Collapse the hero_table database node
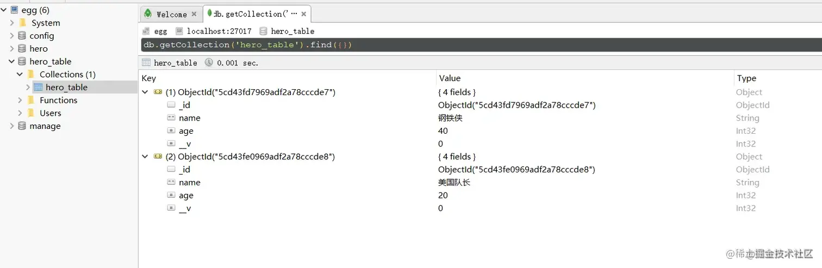The image size is (822, 268). click(x=12, y=61)
